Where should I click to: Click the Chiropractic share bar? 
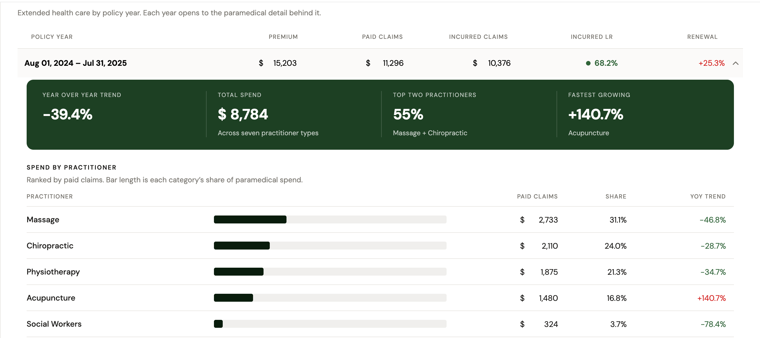330,246
